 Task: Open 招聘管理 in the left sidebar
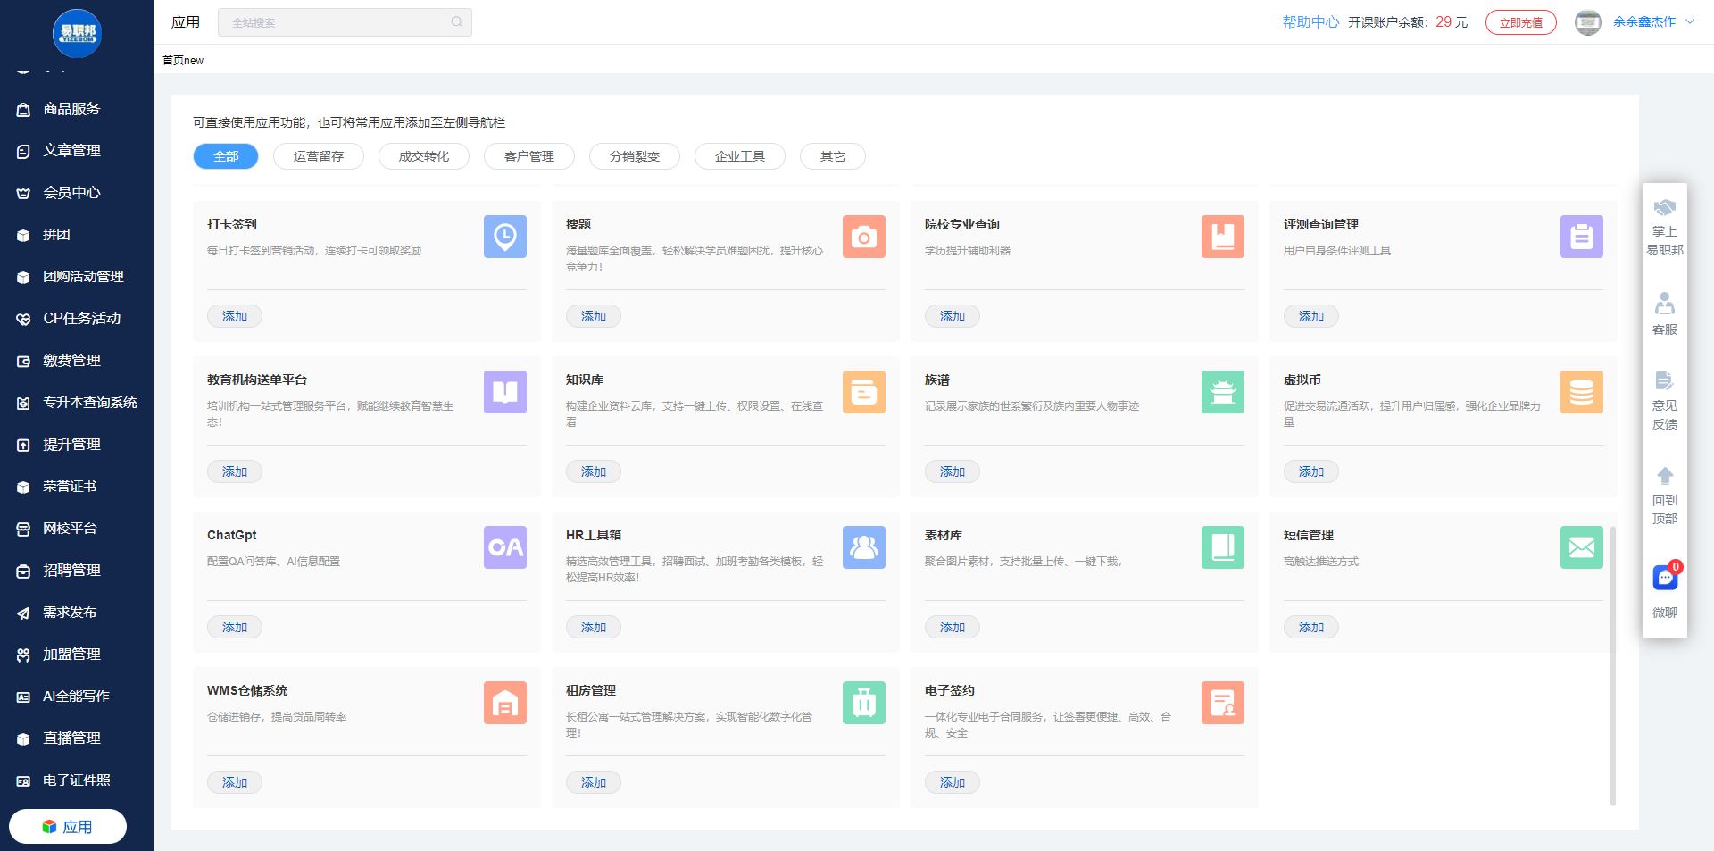tap(71, 571)
